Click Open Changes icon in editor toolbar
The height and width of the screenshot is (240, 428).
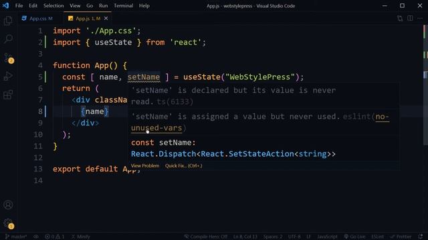click(x=400, y=18)
